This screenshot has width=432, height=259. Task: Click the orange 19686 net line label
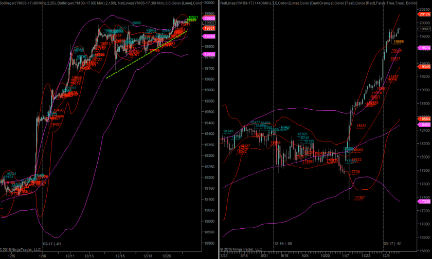[x=399, y=42]
